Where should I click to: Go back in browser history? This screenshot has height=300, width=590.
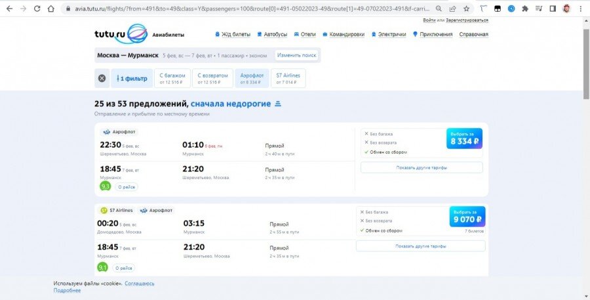(x=9, y=9)
